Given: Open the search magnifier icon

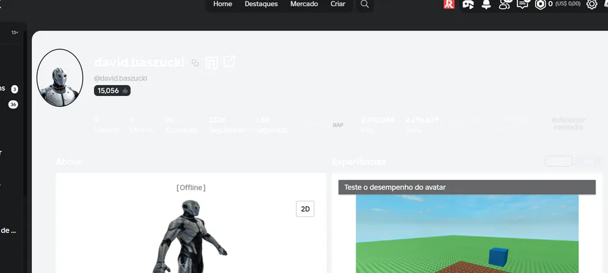Looking at the screenshot, I should pos(365,4).
